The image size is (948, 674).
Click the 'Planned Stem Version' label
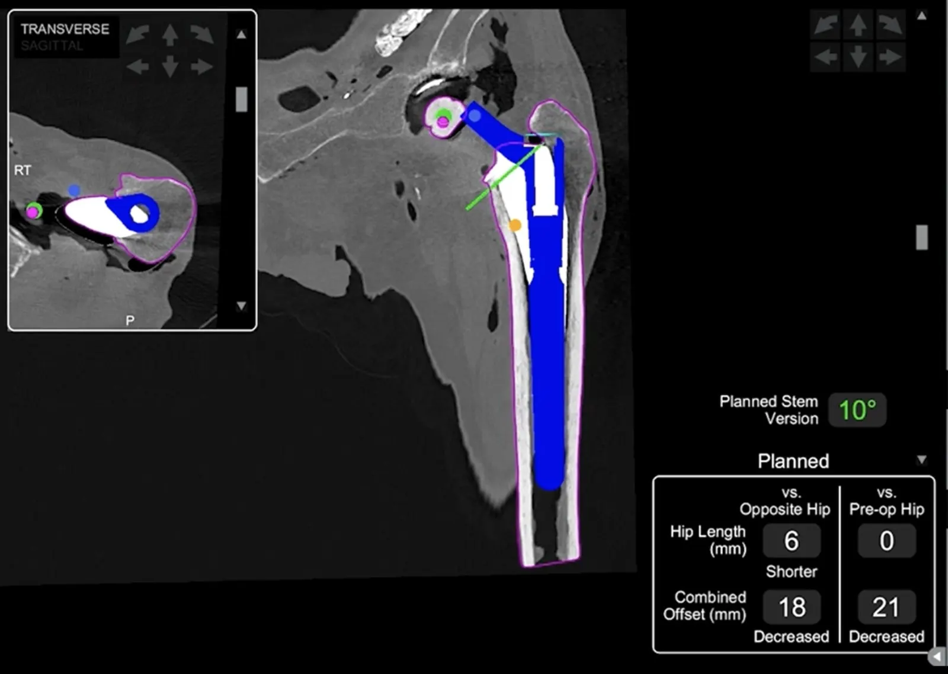pyautogui.click(x=769, y=410)
